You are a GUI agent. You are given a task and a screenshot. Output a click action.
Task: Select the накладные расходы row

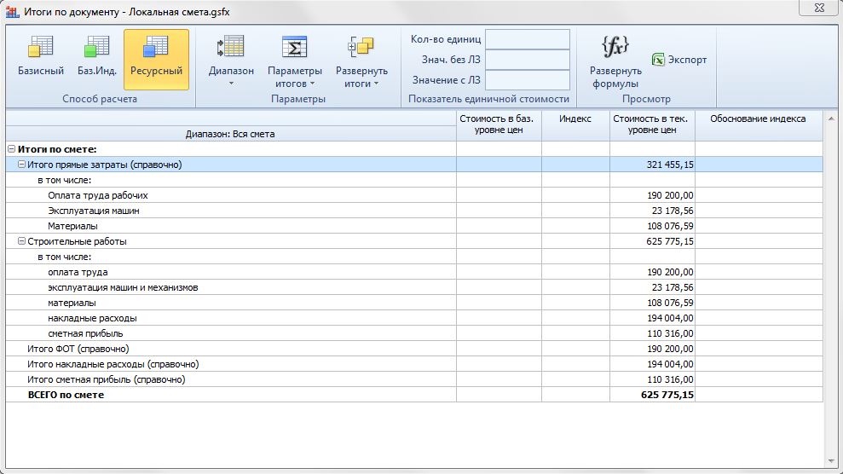[x=92, y=318]
